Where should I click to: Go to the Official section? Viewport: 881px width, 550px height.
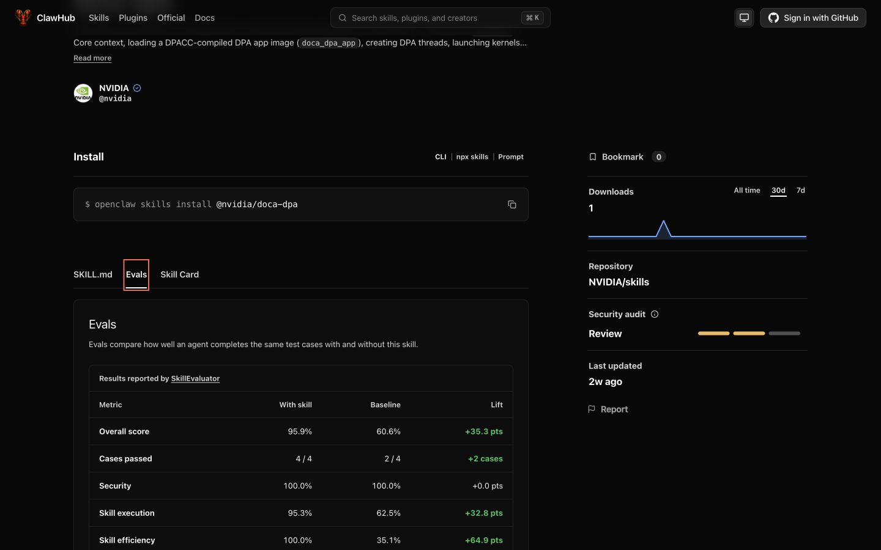tap(171, 18)
